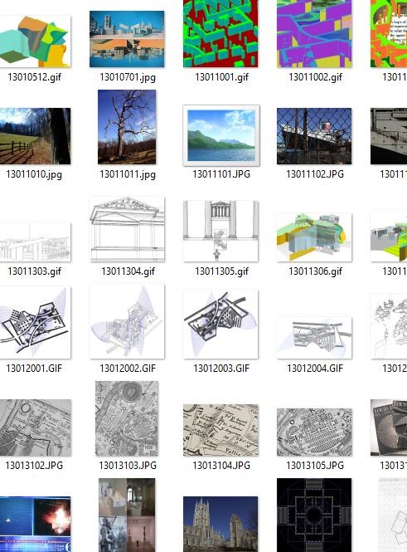407x552 pixels.
Task: Click the file name 13011101.JPG
Action: tap(221, 174)
